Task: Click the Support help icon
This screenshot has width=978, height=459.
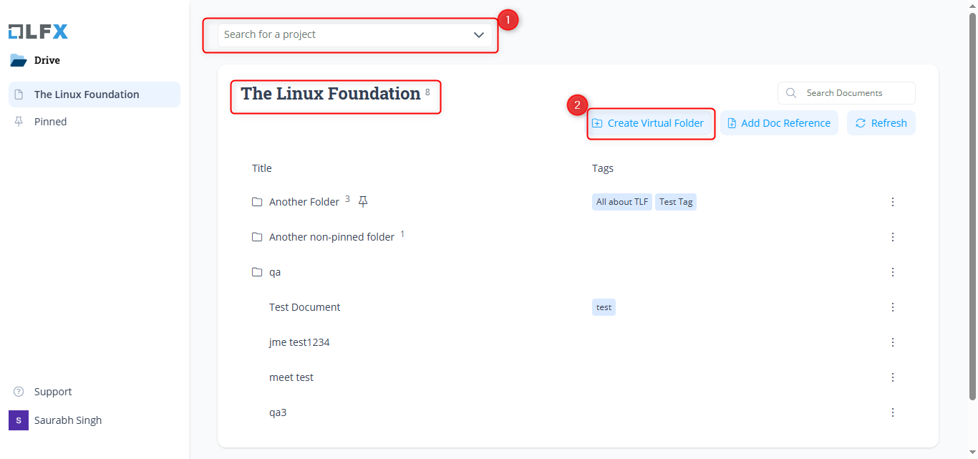Action: [19, 392]
